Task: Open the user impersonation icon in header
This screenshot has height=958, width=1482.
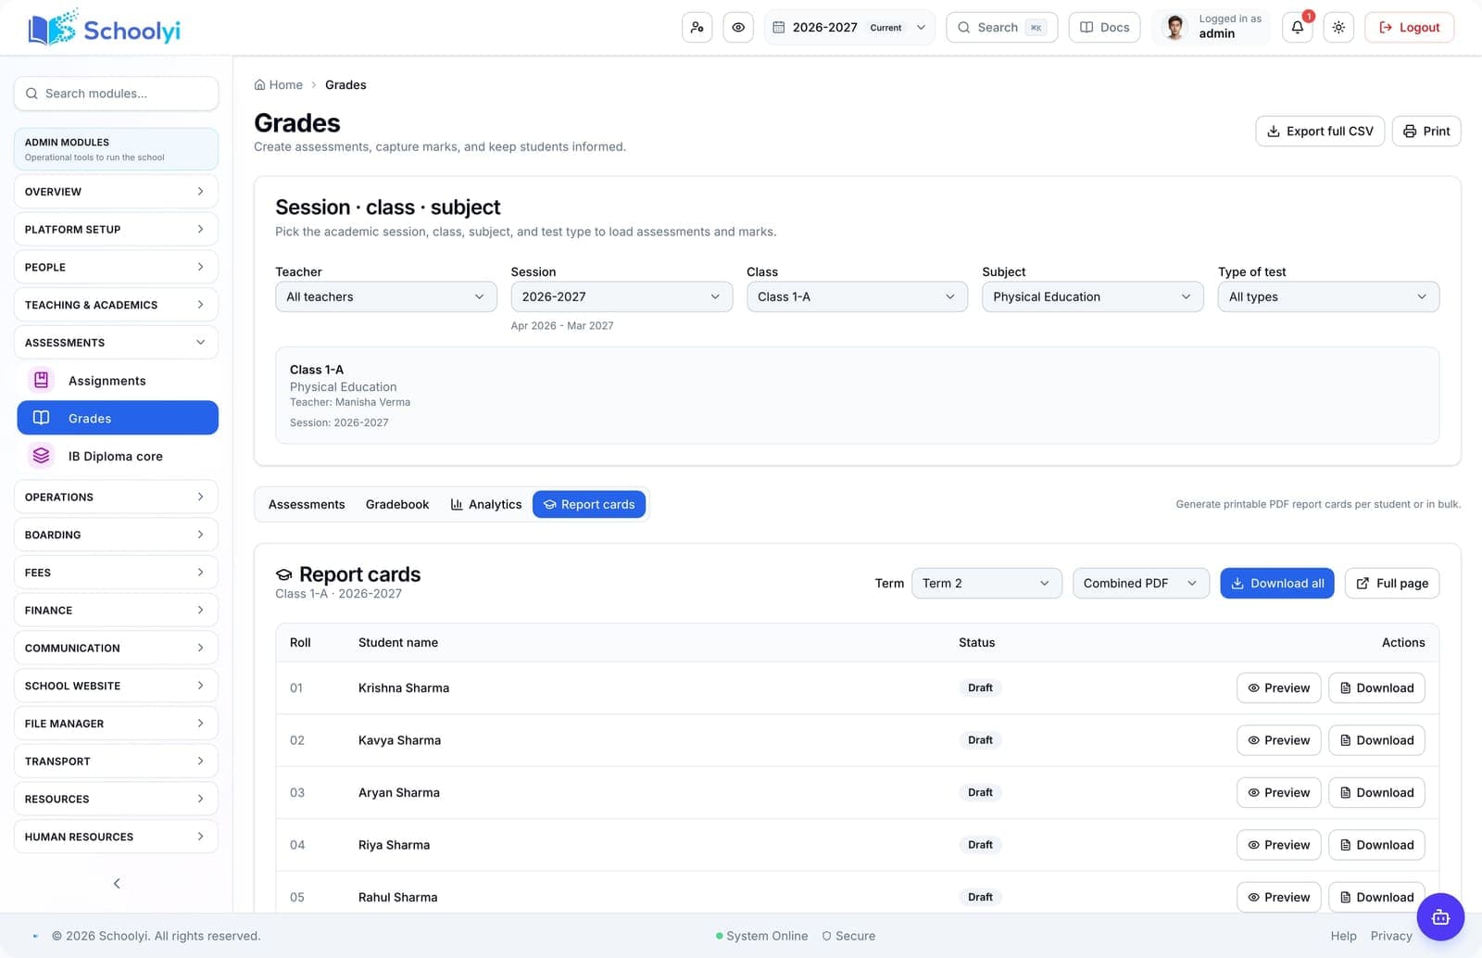Action: click(x=697, y=28)
